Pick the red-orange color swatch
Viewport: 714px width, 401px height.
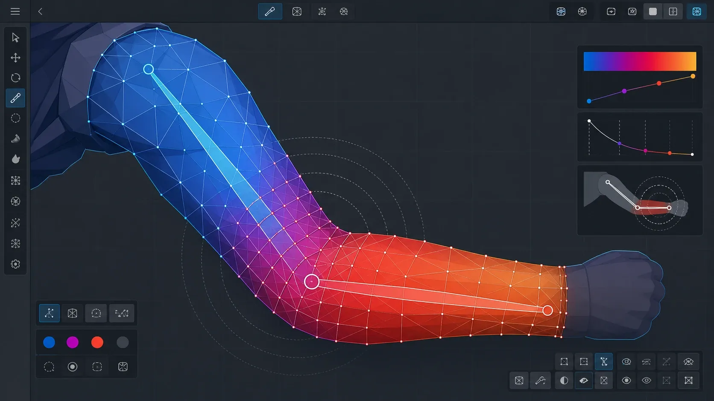click(97, 342)
